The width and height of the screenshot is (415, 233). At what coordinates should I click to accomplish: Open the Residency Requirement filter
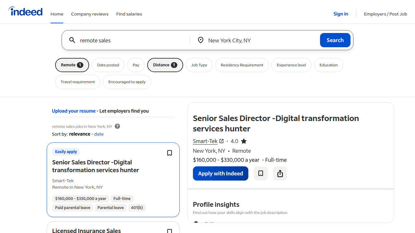(x=242, y=65)
